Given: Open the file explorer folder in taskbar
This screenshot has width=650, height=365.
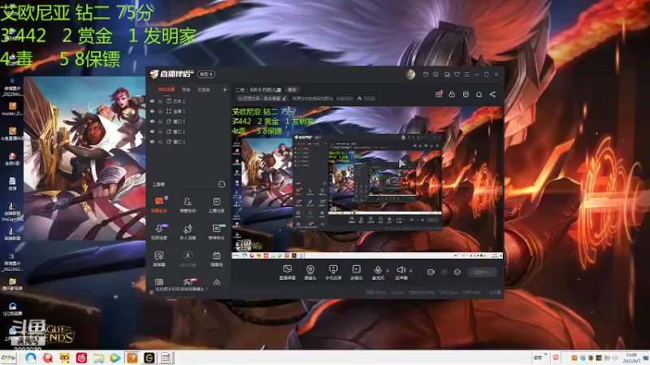Looking at the screenshot, I should click(x=98, y=358).
